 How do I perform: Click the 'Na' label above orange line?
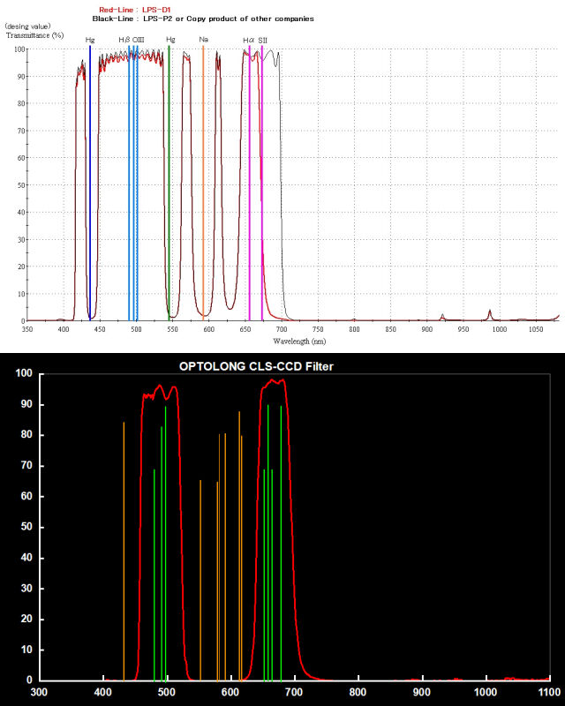coord(204,39)
